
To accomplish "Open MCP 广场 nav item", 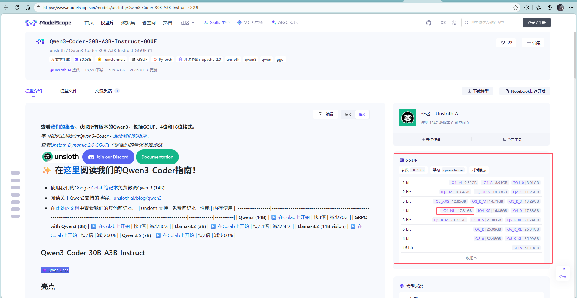I will coord(250,23).
